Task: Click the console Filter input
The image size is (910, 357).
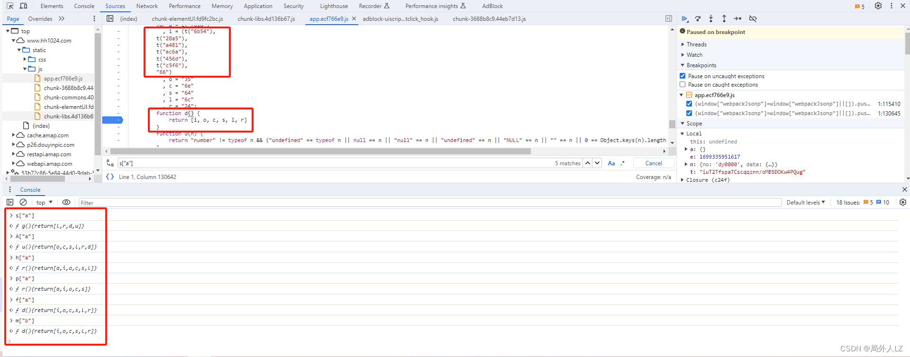Action: coord(430,203)
